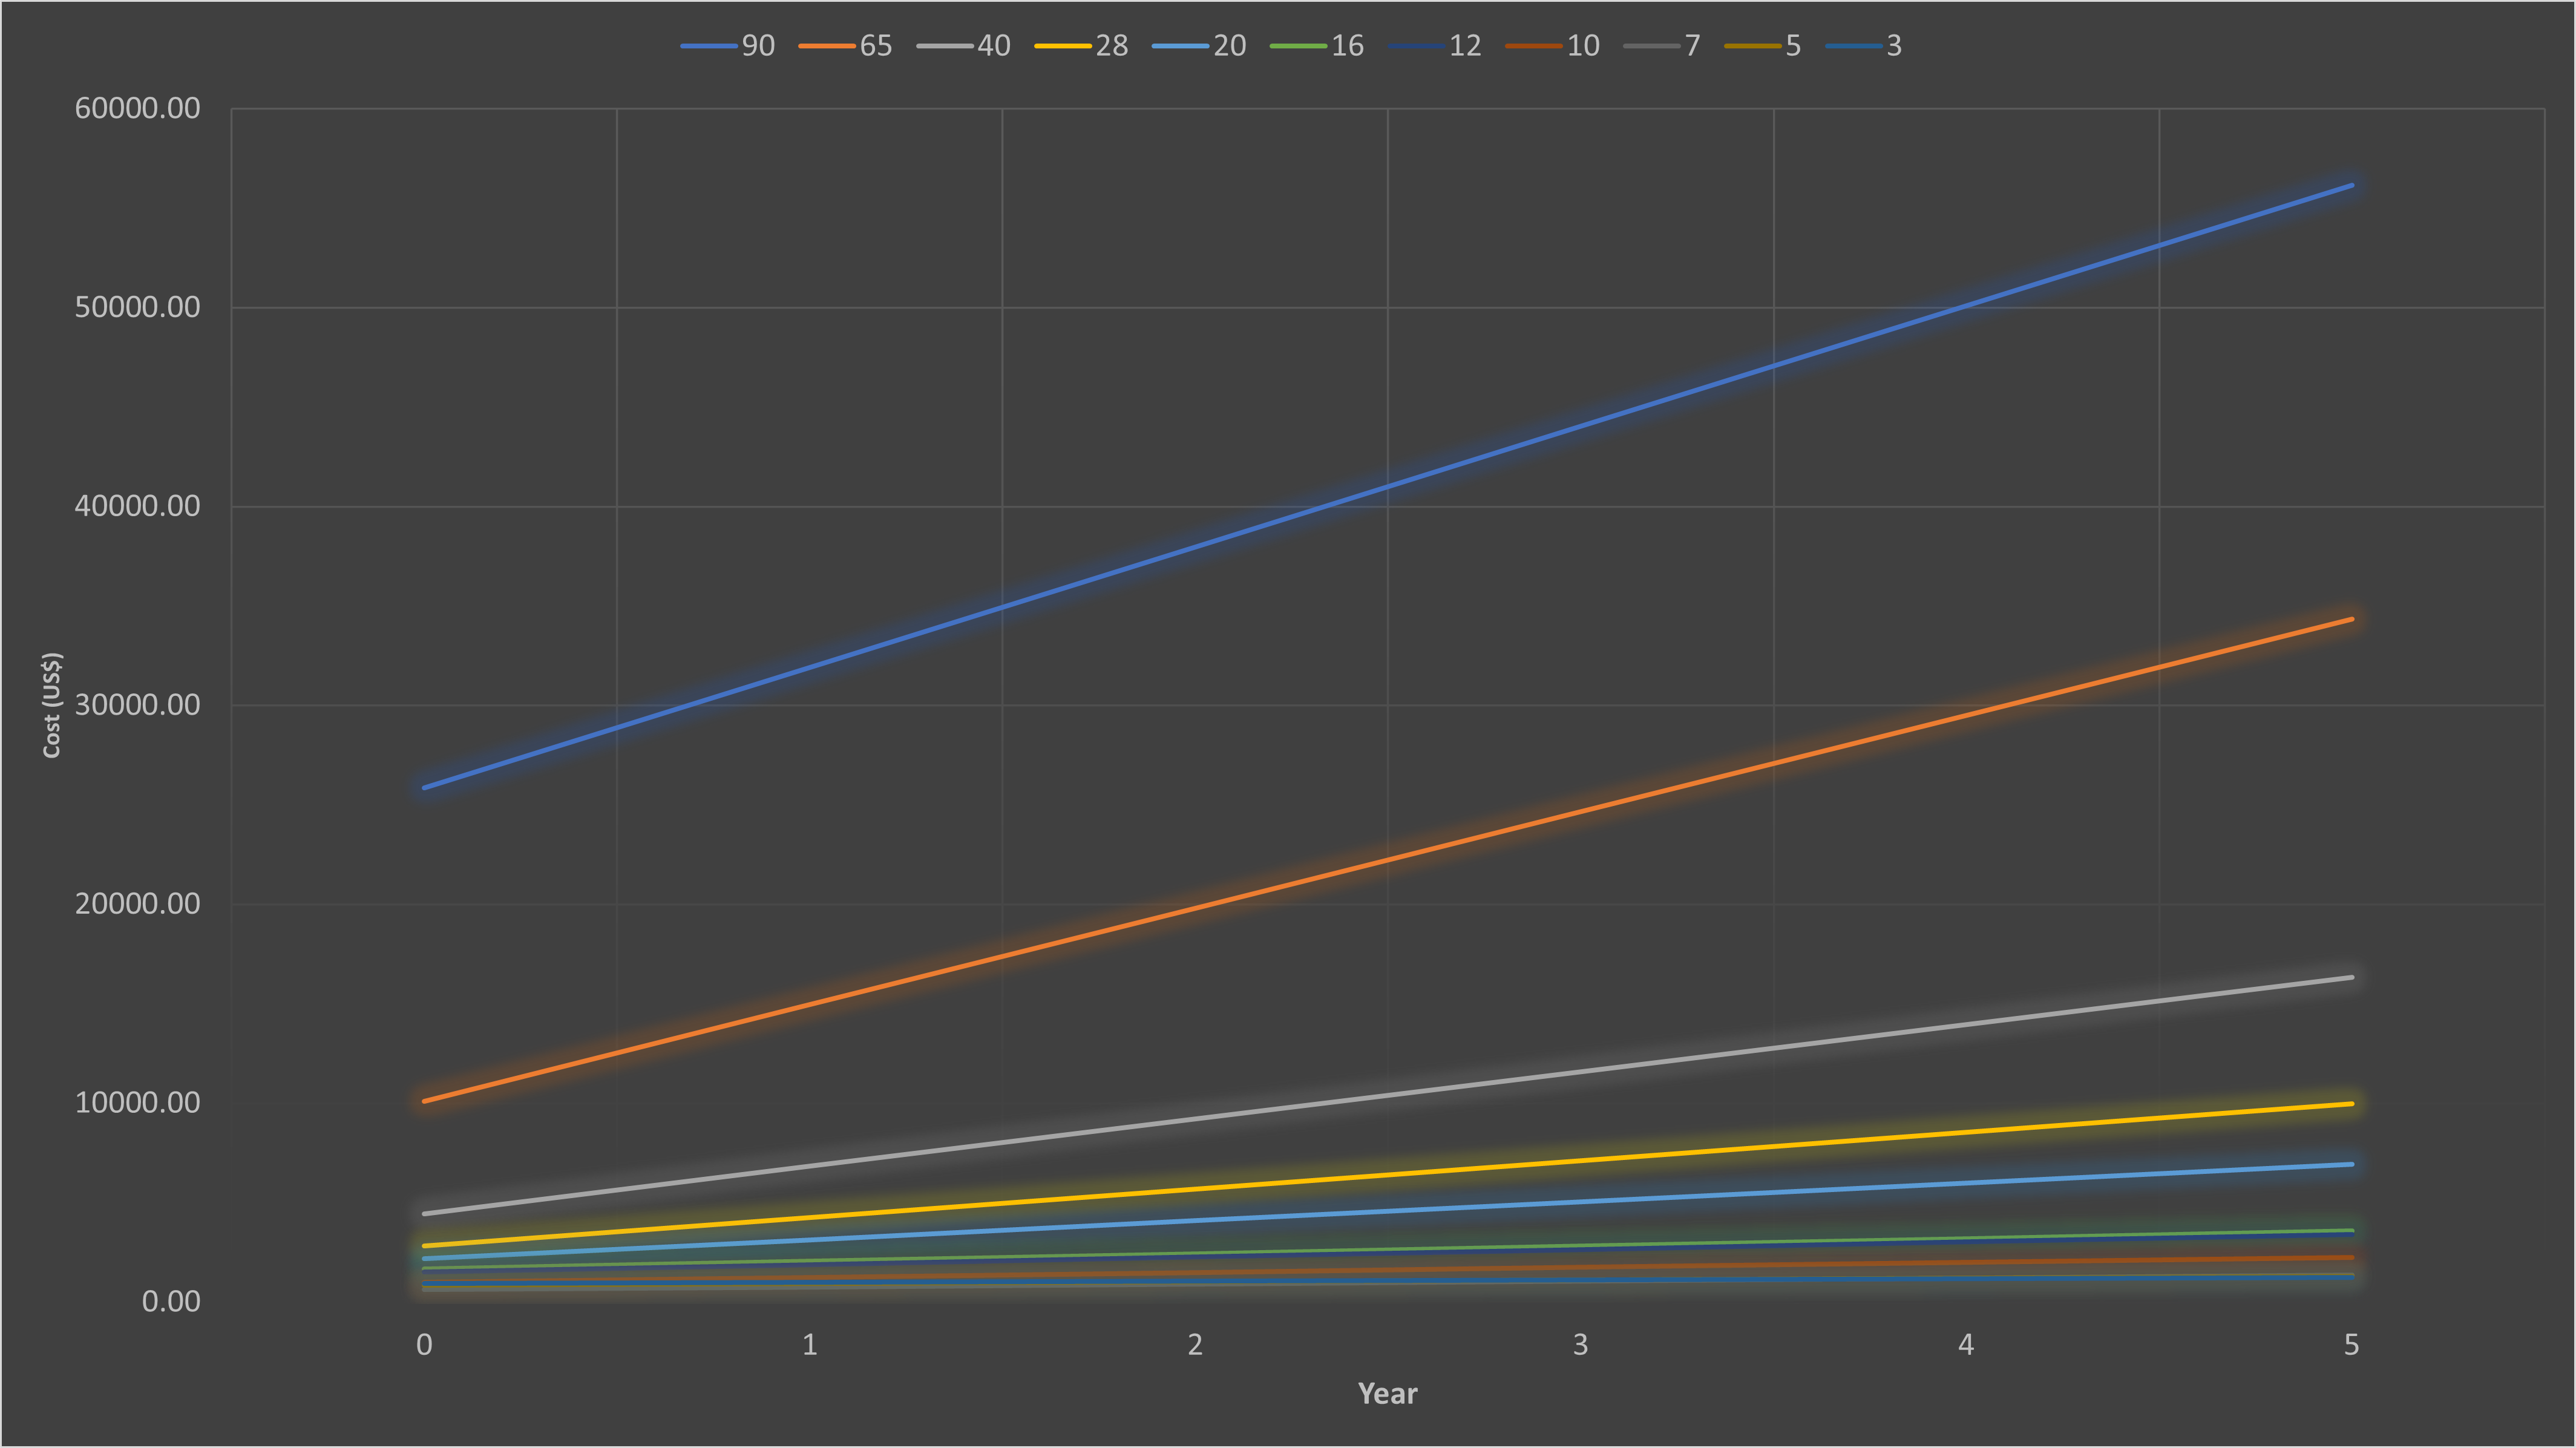Click the 3 legend entry
2576x1448 pixels.
(x=1865, y=46)
